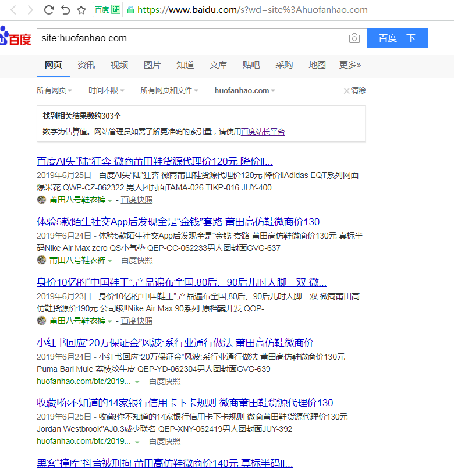
Task: Click favicon beside first 莆田八号鞋衣裤 result
Action: pos(41,200)
